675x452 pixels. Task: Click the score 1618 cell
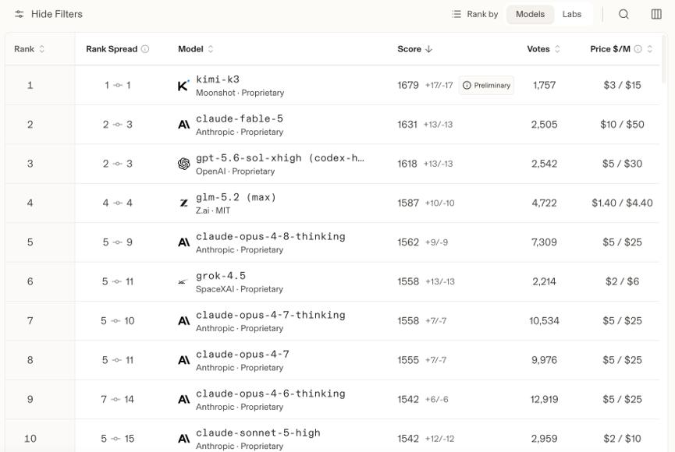point(407,164)
